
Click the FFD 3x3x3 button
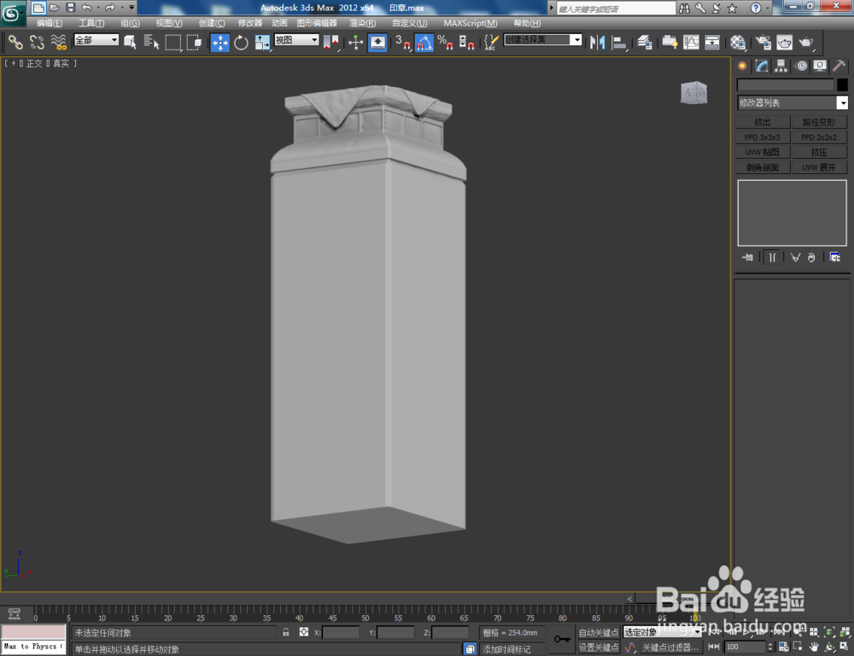tap(763, 137)
